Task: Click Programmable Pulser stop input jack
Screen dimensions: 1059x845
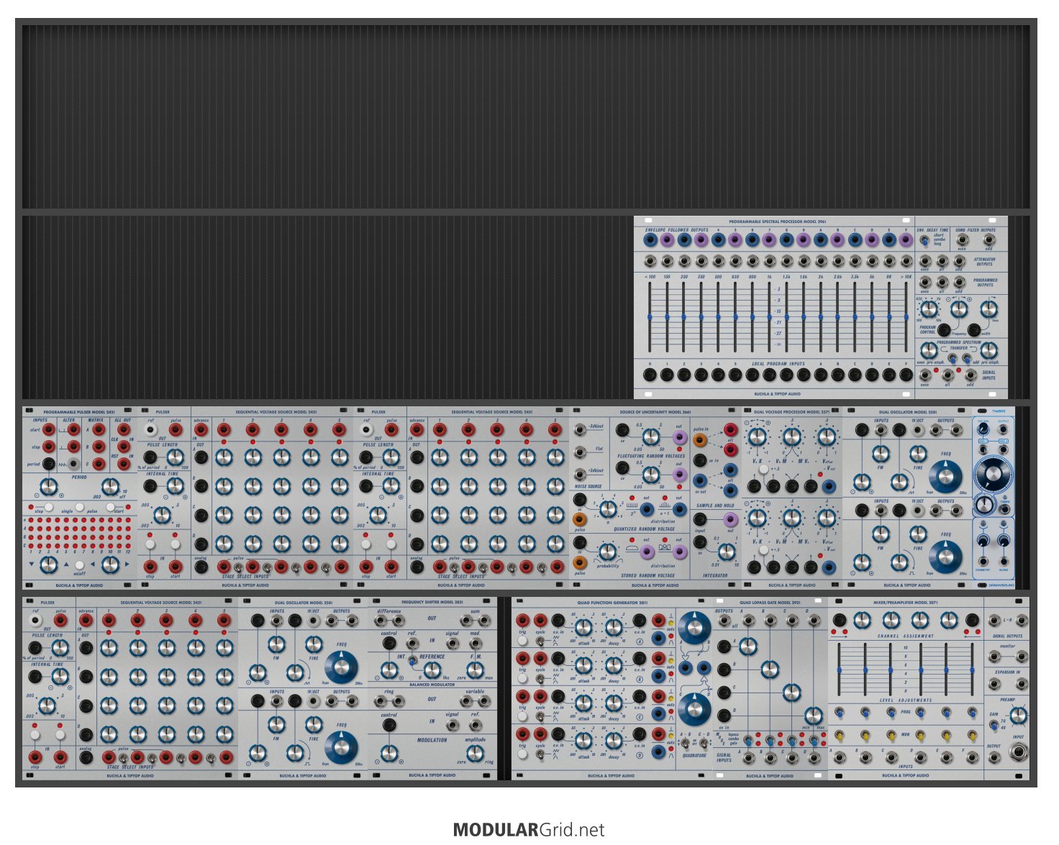Action: (48, 447)
